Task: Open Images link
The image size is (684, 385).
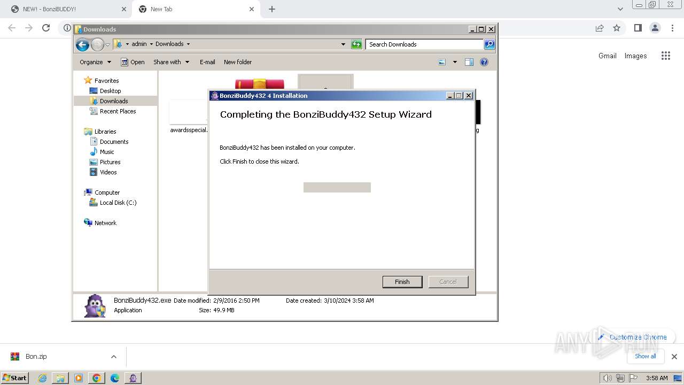Action: 635,56
